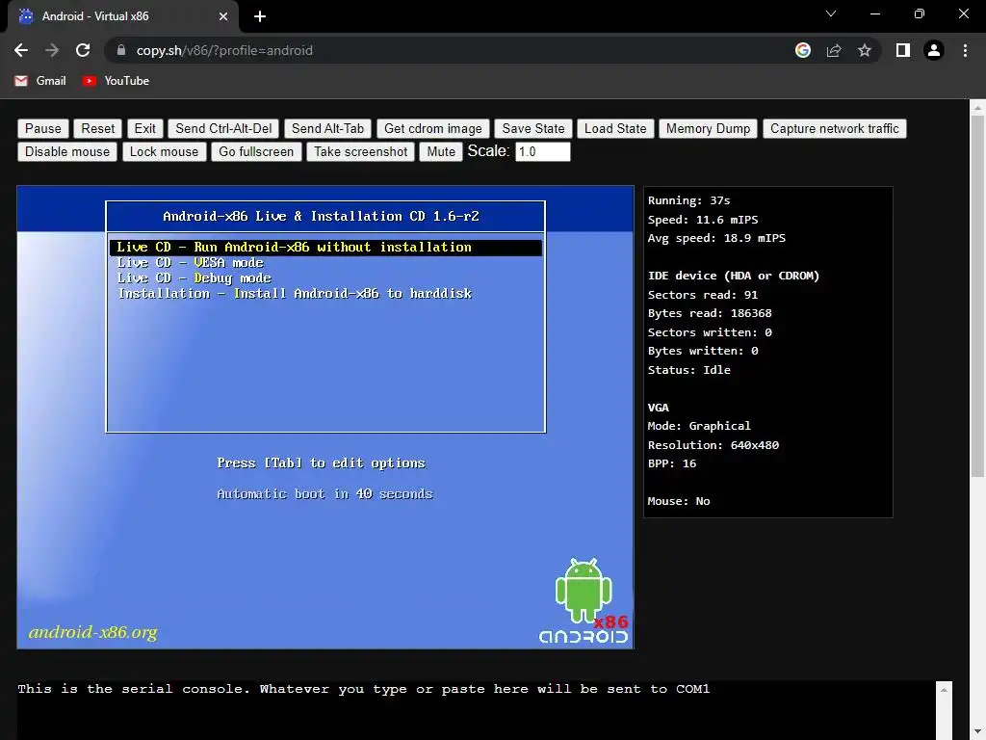
Task: Click the 'Resolution: 640x480' status line
Action: coord(714,445)
